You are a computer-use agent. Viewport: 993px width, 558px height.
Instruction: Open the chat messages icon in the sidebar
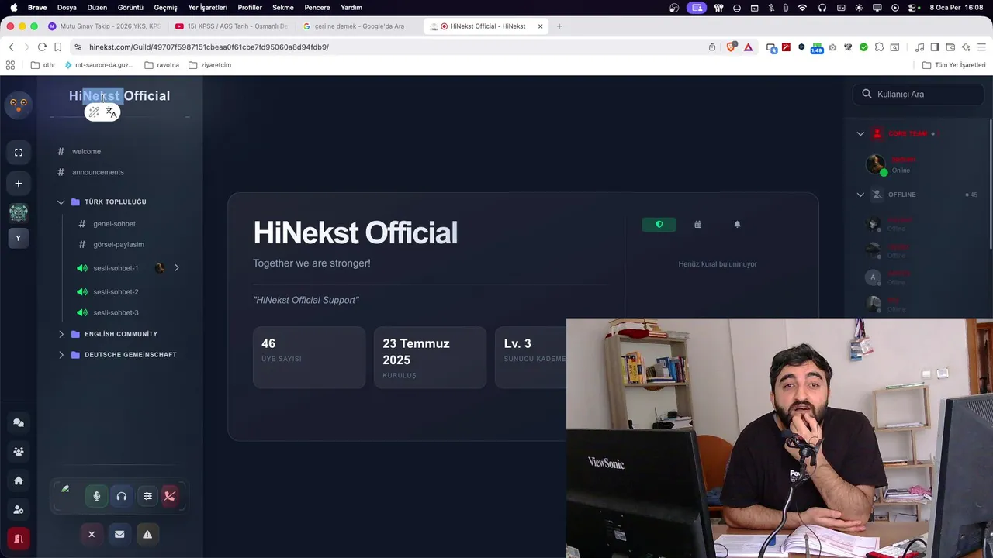pos(19,423)
